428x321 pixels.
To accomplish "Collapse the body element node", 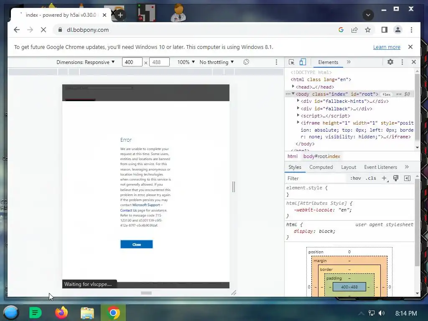I will (x=293, y=94).
